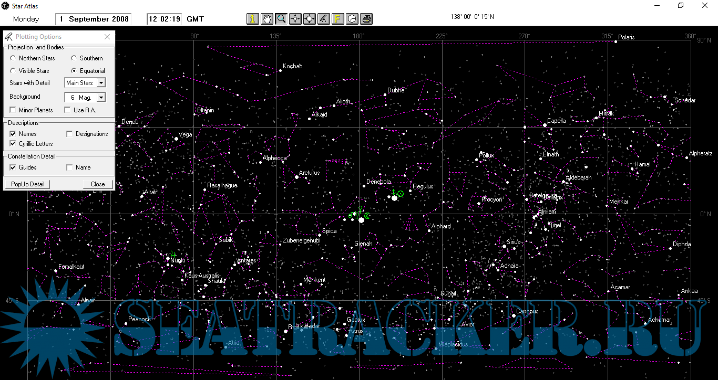Click the small inward-arrows circle icon
This screenshot has width=718, height=380.
click(x=295, y=19)
